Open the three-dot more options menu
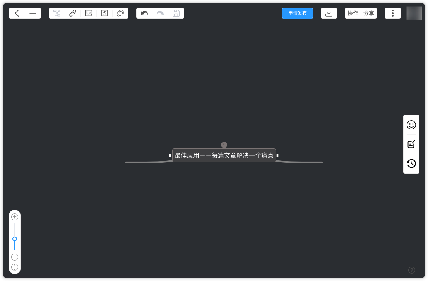 [x=392, y=13]
